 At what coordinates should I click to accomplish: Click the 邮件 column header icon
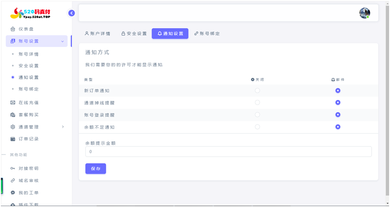coord(333,80)
